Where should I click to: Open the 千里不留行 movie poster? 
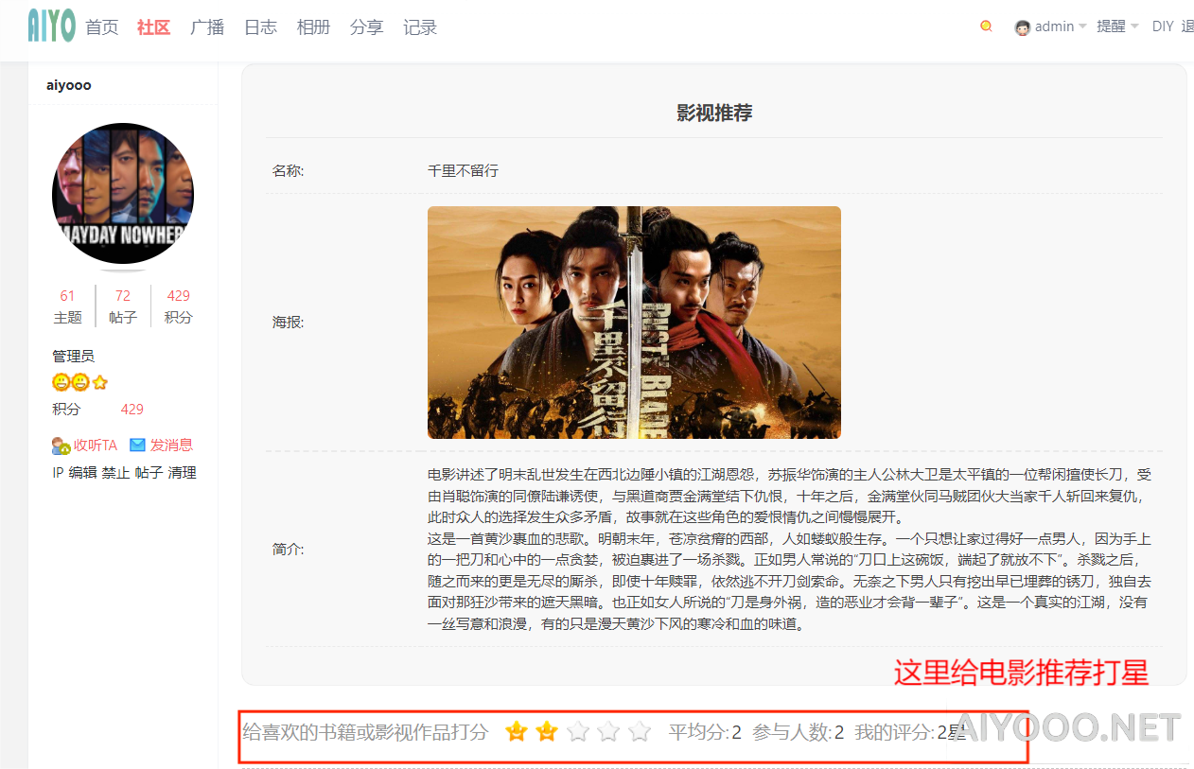click(634, 323)
